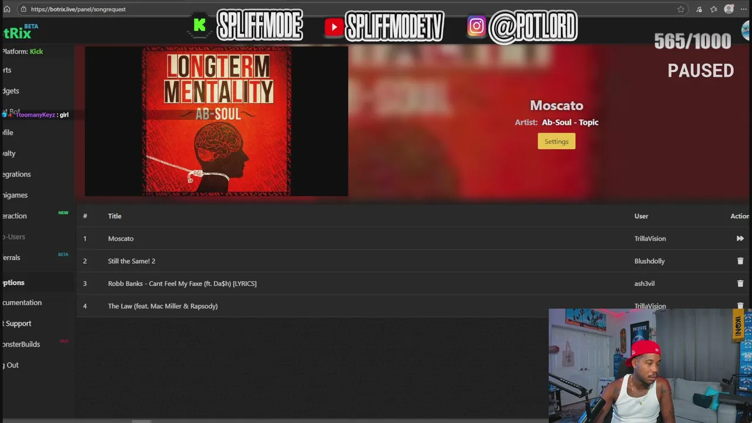Click the address bar URL botrix.live
The image size is (752, 423).
coord(78,9)
